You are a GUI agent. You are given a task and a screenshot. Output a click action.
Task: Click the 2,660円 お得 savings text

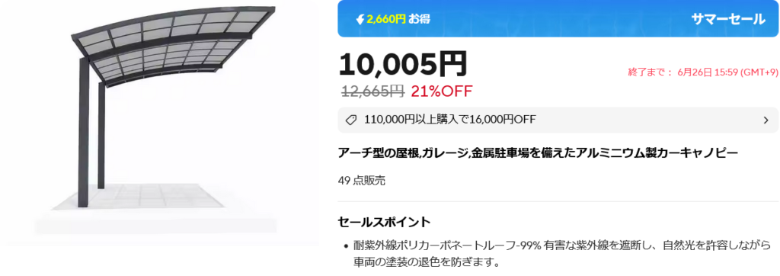point(398,19)
